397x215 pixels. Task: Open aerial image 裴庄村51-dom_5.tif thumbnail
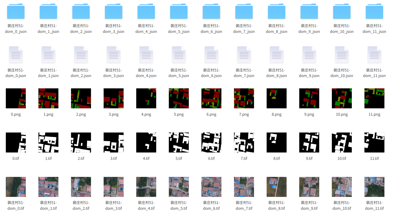[179, 187]
